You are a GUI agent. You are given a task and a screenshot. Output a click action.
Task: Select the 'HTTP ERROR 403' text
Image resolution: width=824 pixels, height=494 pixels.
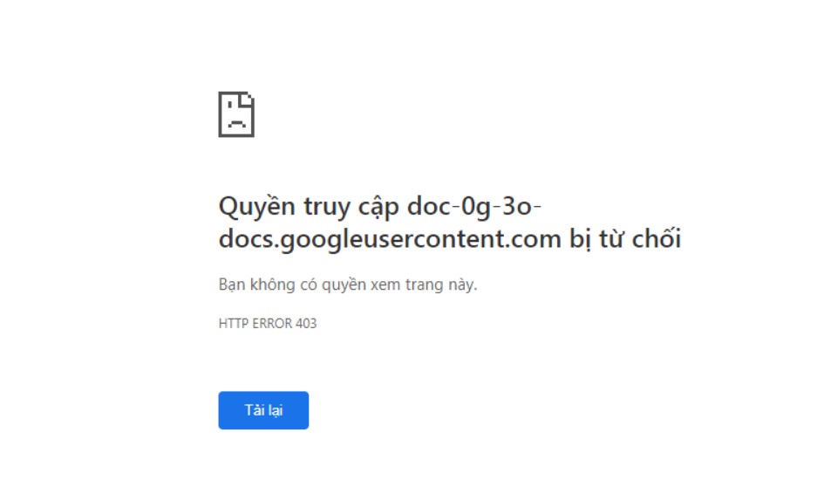tap(268, 323)
